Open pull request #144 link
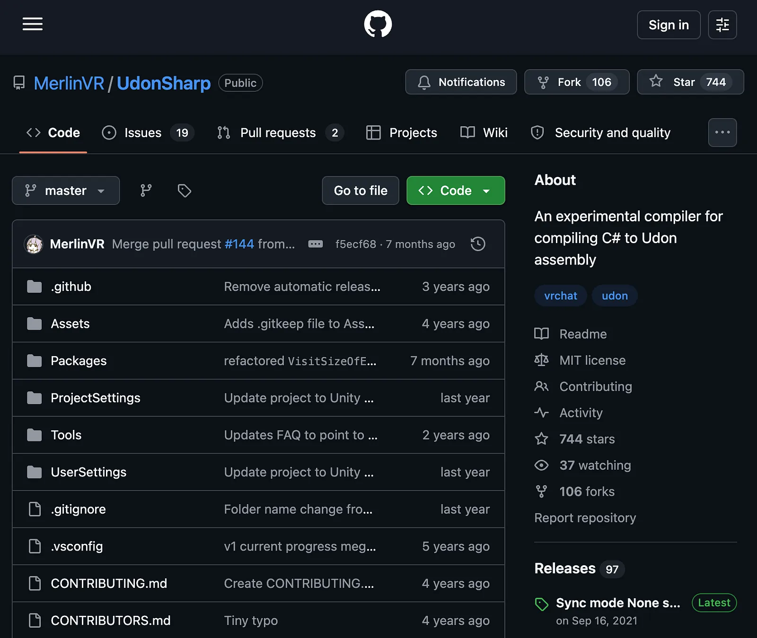The image size is (757, 638). point(239,244)
